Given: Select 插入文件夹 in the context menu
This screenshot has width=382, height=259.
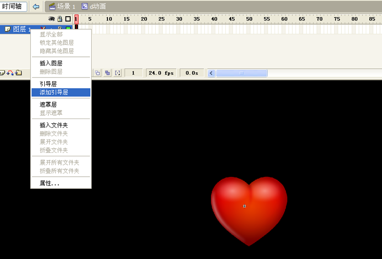Looking at the screenshot, I should click(61, 125).
